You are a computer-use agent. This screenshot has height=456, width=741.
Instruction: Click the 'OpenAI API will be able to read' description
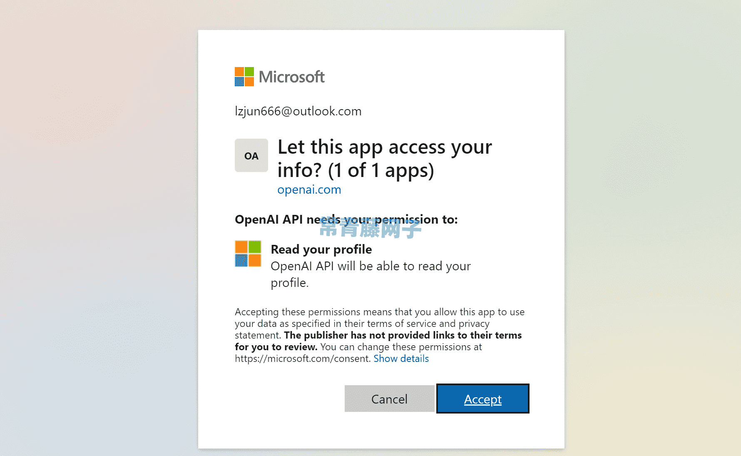[x=370, y=266]
